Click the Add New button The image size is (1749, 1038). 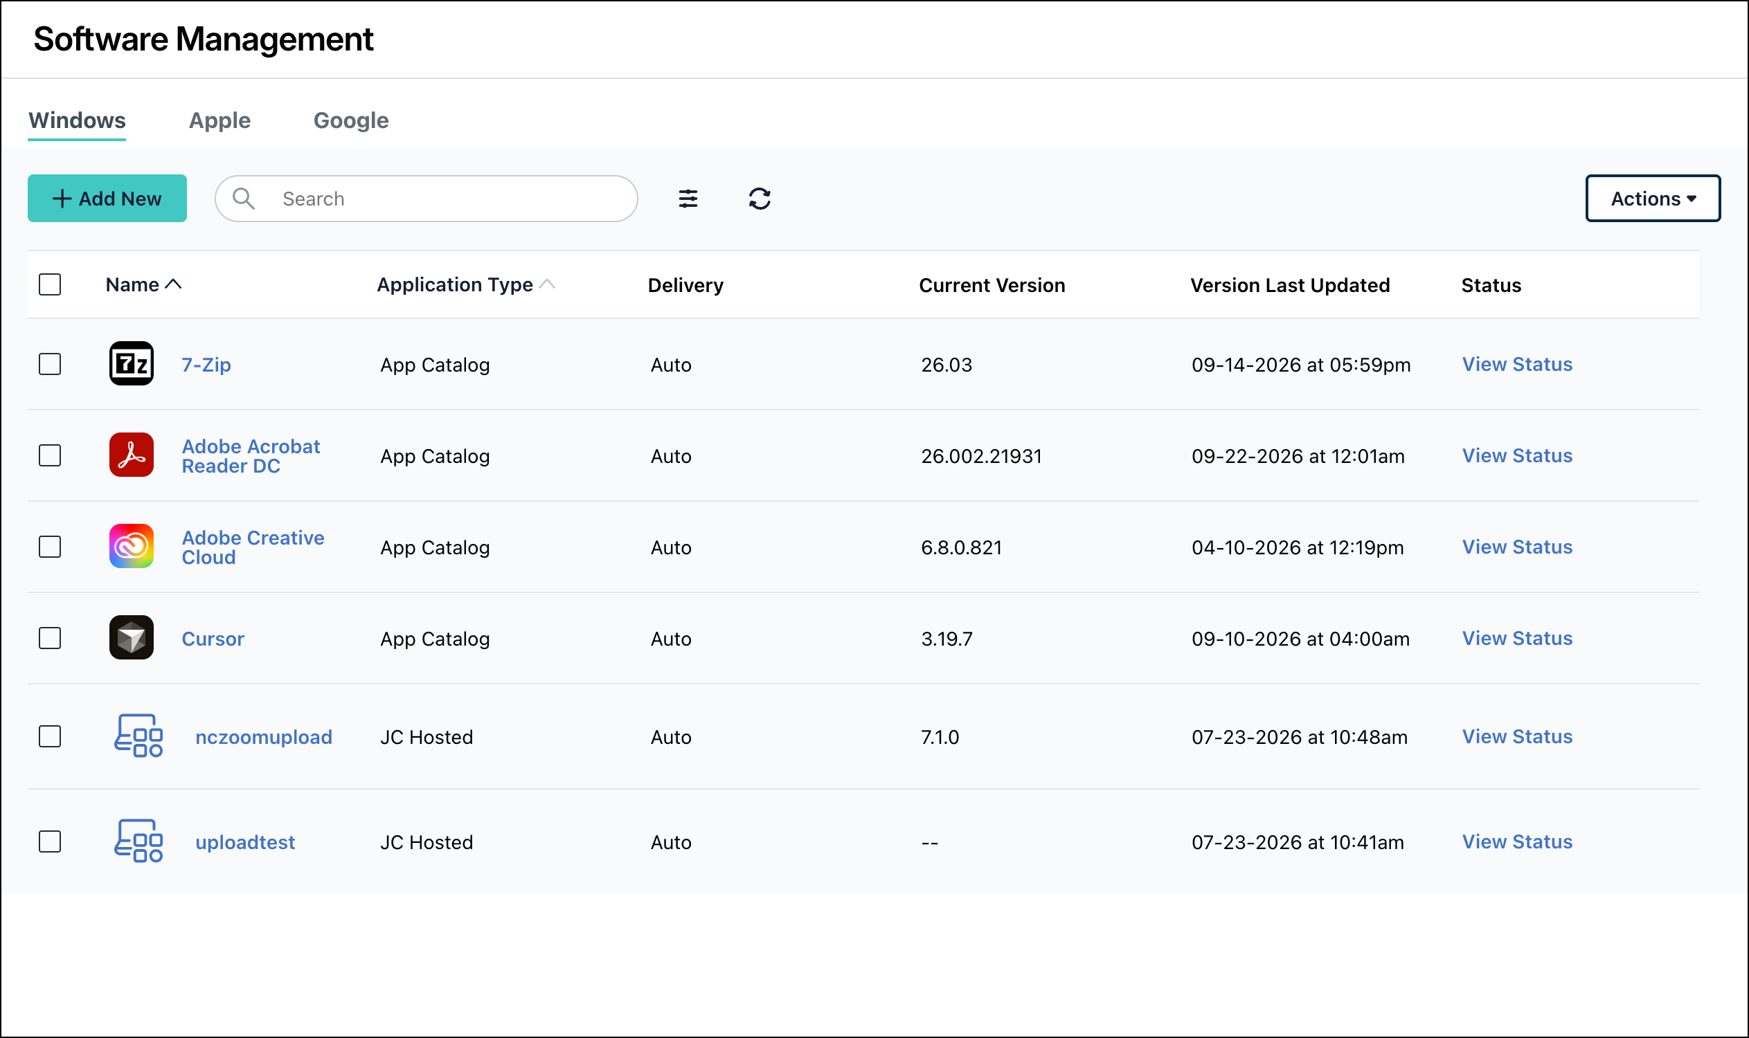[107, 199]
